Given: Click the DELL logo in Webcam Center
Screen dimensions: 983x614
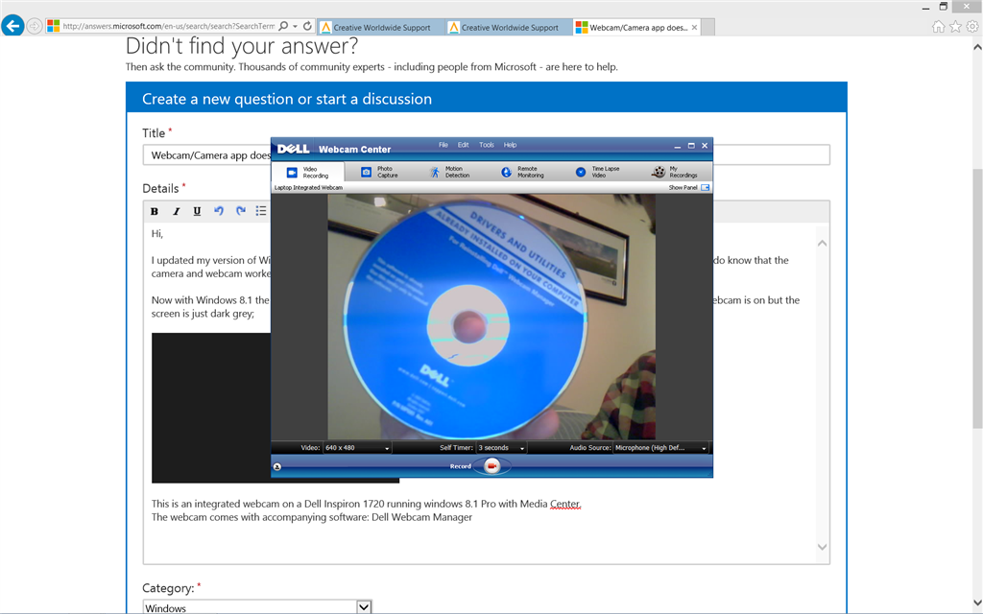Looking at the screenshot, I should coord(294,149).
